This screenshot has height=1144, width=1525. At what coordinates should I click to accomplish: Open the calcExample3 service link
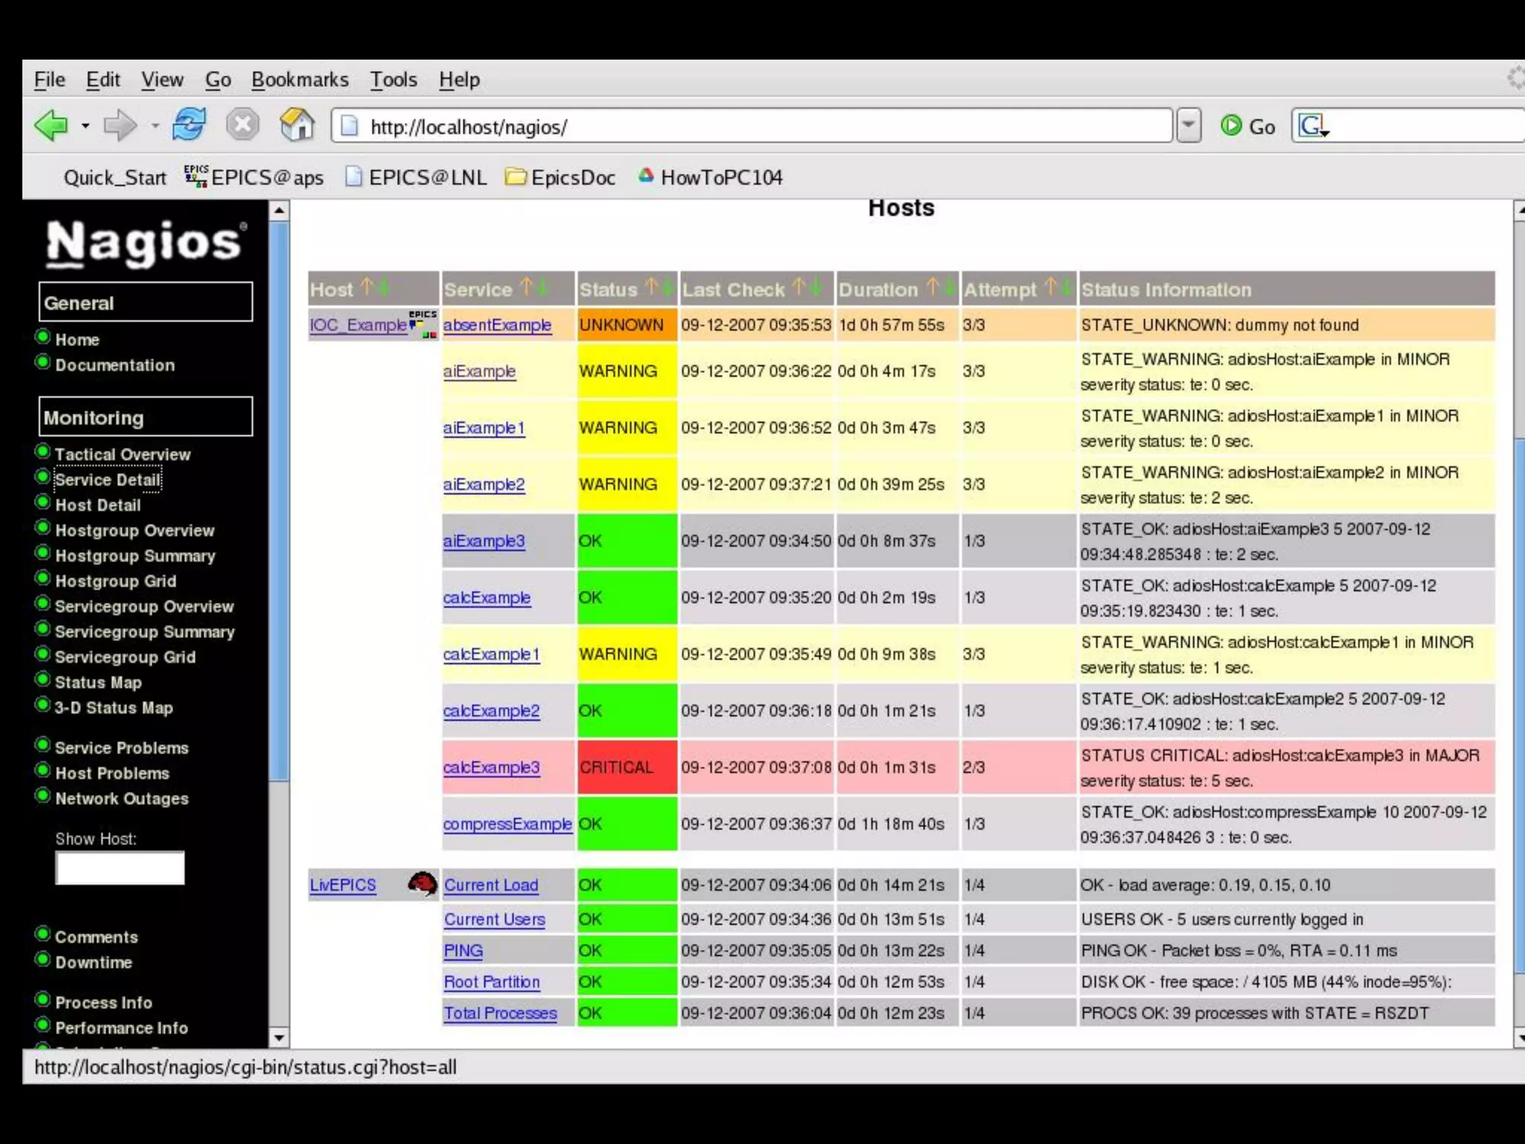point(491,767)
